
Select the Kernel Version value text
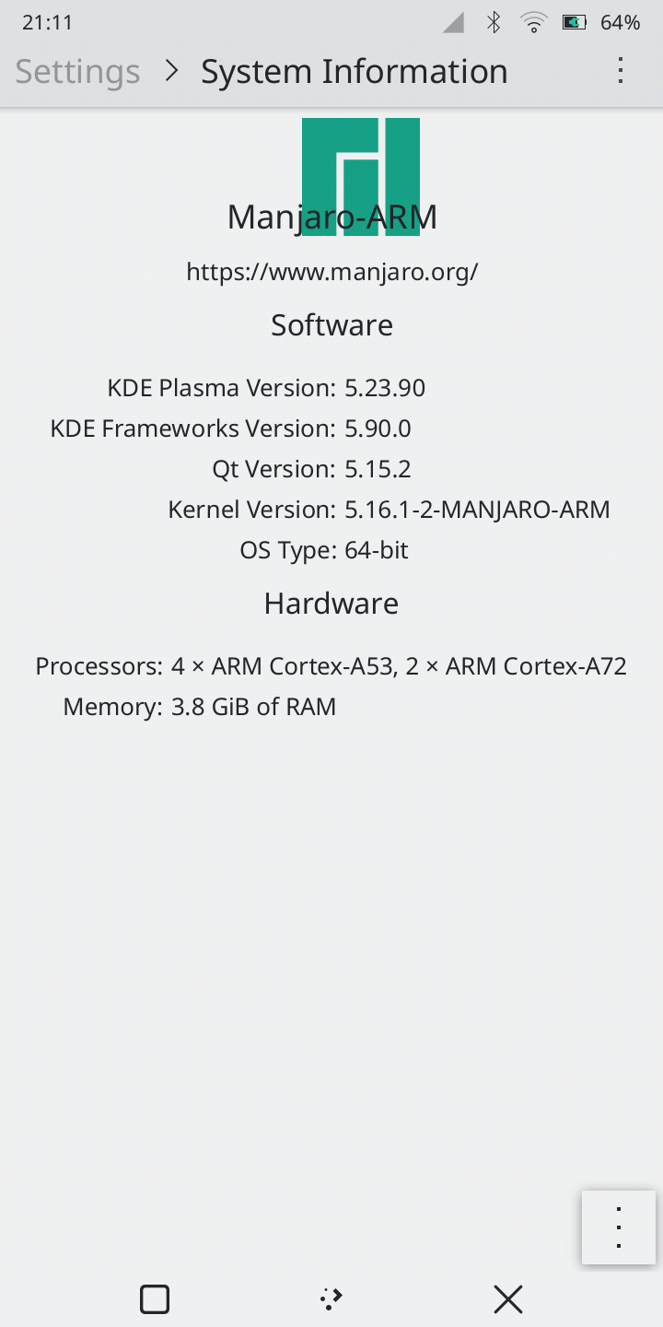click(477, 510)
